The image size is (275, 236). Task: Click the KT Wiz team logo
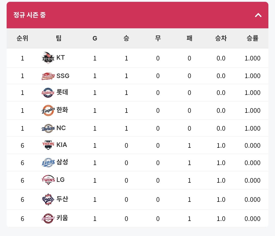pyautogui.click(x=48, y=58)
